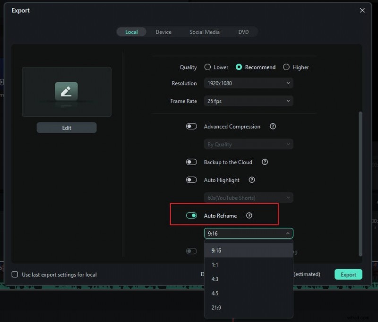
Task: Enable Advanced Compression
Action: click(x=191, y=126)
